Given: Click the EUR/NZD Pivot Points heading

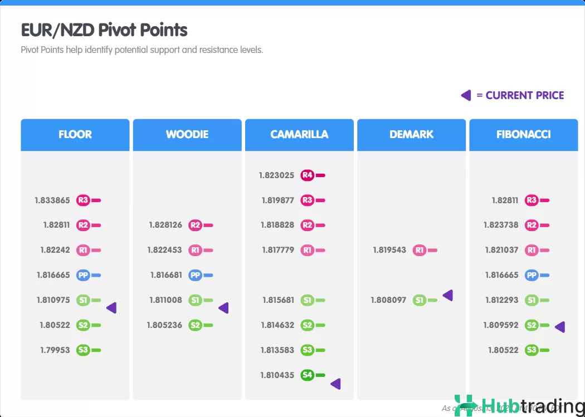Looking at the screenshot, I should click(x=104, y=30).
